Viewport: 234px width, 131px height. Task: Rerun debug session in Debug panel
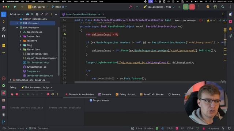[x=12, y=94]
